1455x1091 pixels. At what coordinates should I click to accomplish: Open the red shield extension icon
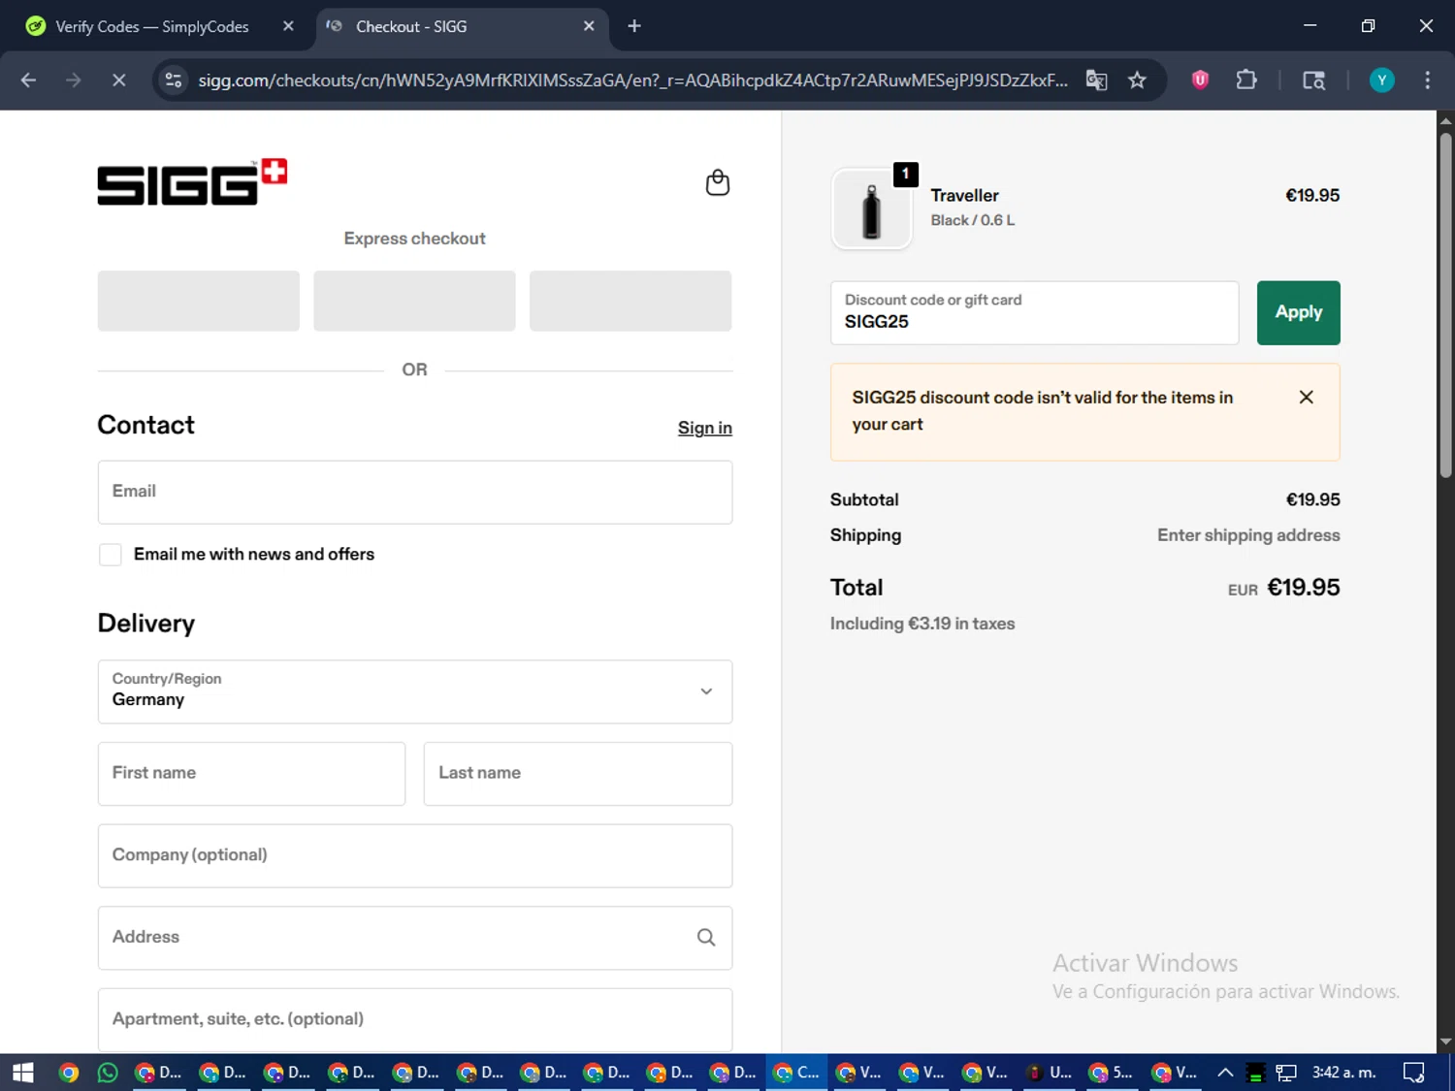coord(1200,80)
